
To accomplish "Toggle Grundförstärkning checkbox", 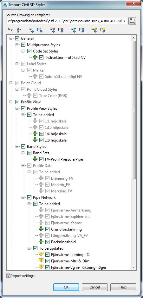I will coord(48,229).
